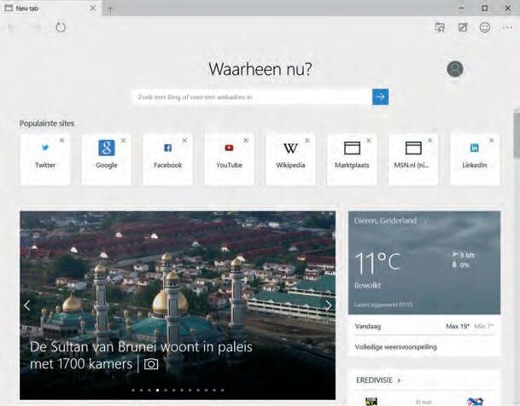Viewport: 520px width, 406px height.
Task: Open the LinkedIn top site tile
Action: (475, 159)
